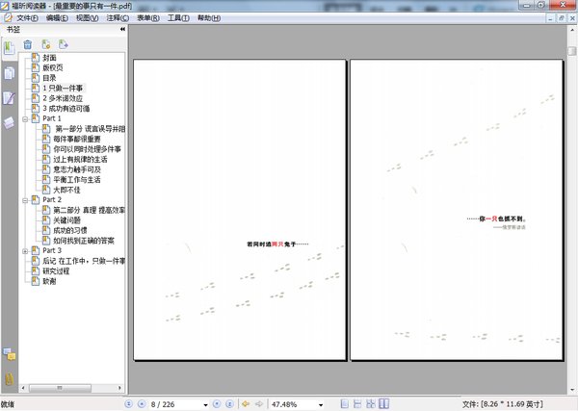This screenshot has height=411, width=578.
Task: Go to previous page button
Action: click(142, 404)
